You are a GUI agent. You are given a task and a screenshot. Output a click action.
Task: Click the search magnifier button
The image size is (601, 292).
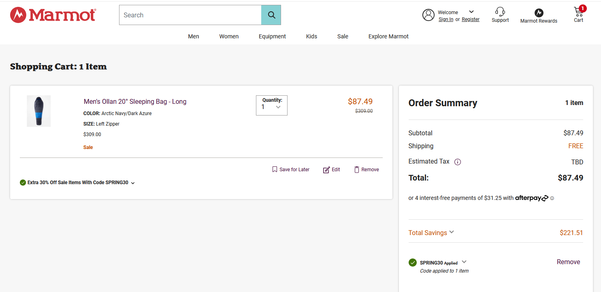pyautogui.click(x=271, y=15)
